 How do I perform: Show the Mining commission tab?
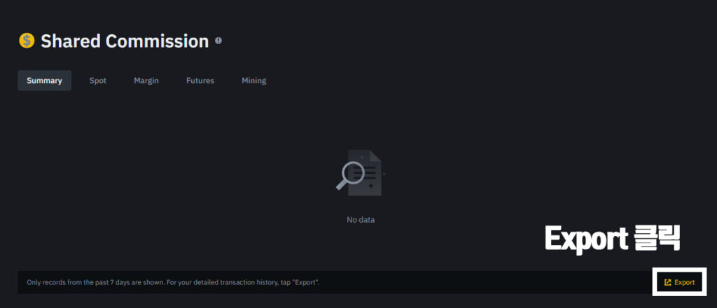pos(253,80)
